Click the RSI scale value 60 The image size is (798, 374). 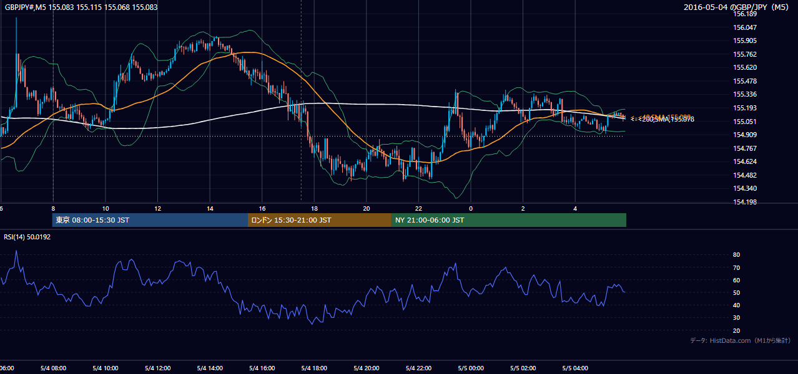point(737,280)
